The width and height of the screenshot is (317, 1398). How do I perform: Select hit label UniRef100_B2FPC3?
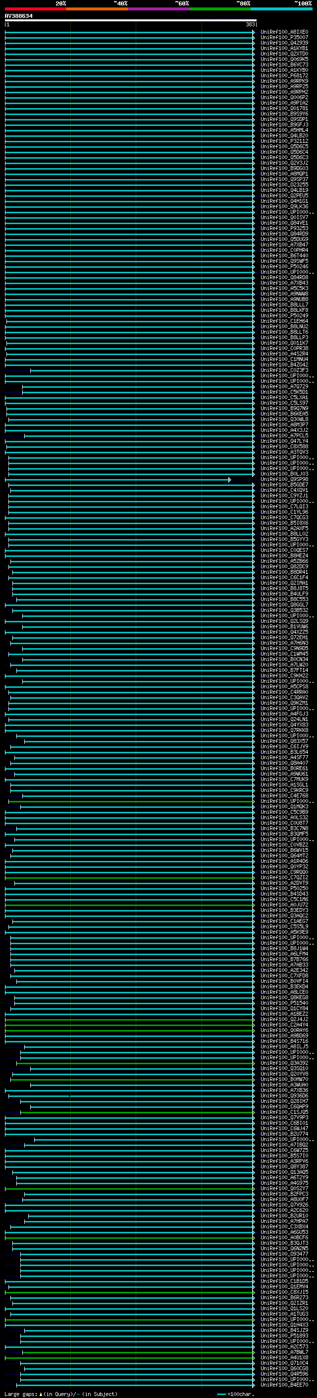click(284, 1193)
